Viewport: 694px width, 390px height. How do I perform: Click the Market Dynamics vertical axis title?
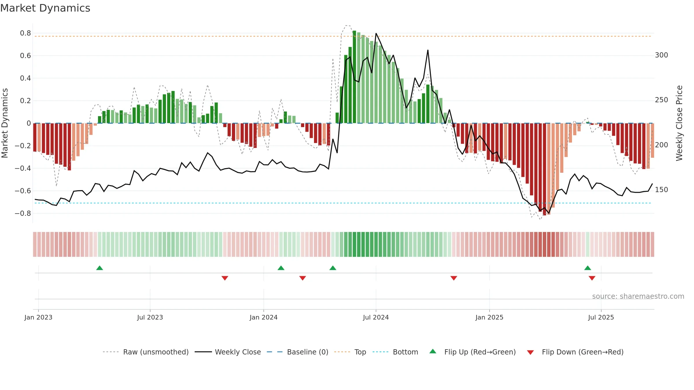click(5, 123)
